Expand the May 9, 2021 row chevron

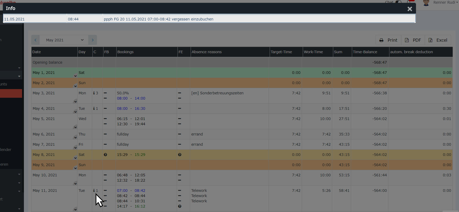click(75, 168)
